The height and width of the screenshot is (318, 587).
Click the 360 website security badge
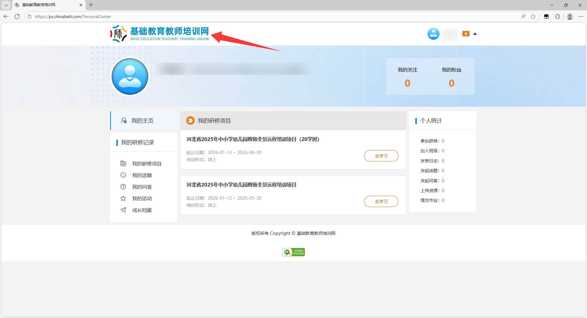[293, 252]
